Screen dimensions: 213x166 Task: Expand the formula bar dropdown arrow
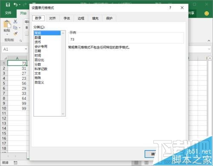click(x=209, y=49)
